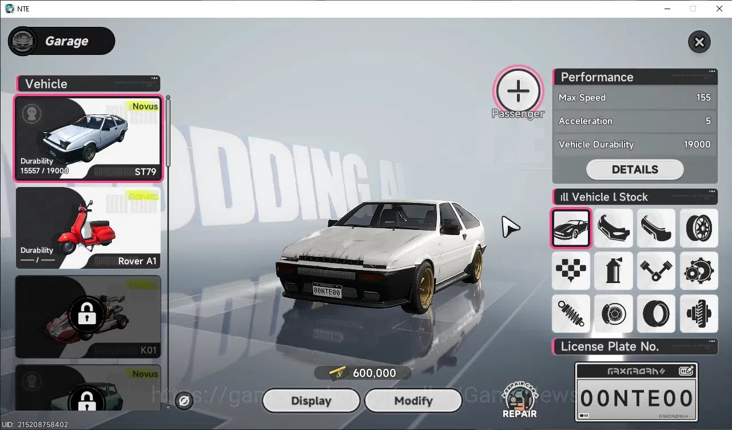
Task: Select the transmission gears part icon
Action: (699, 270)
